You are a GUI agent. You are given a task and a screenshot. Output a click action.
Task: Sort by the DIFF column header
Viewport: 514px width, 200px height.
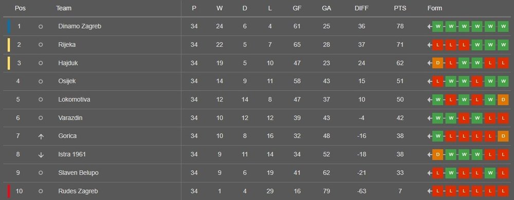point(361,9)
